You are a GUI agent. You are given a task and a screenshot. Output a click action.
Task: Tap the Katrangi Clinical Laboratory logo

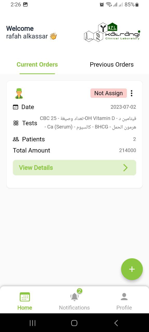pyautogui.click(x=112, y=32)
